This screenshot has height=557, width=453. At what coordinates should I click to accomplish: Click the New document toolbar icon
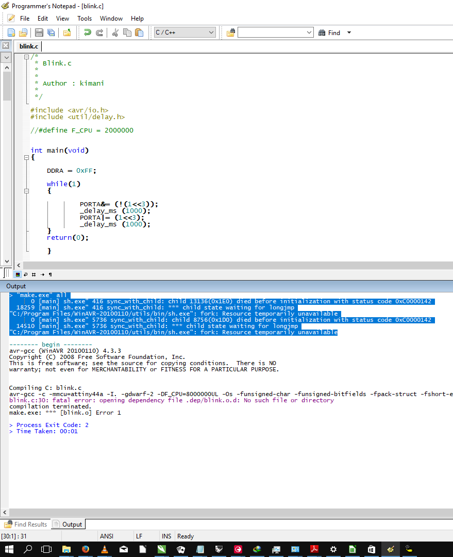(11, 32)
